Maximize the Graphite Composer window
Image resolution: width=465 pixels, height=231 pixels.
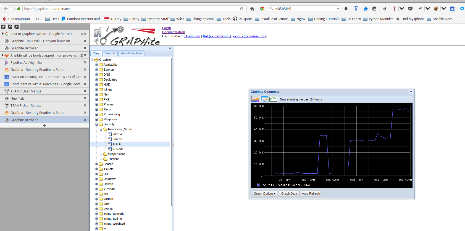pos(411,92)
